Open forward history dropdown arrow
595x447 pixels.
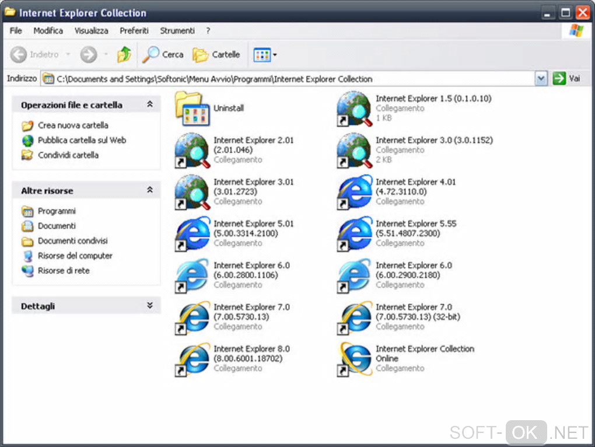click(x=106, y=55)
